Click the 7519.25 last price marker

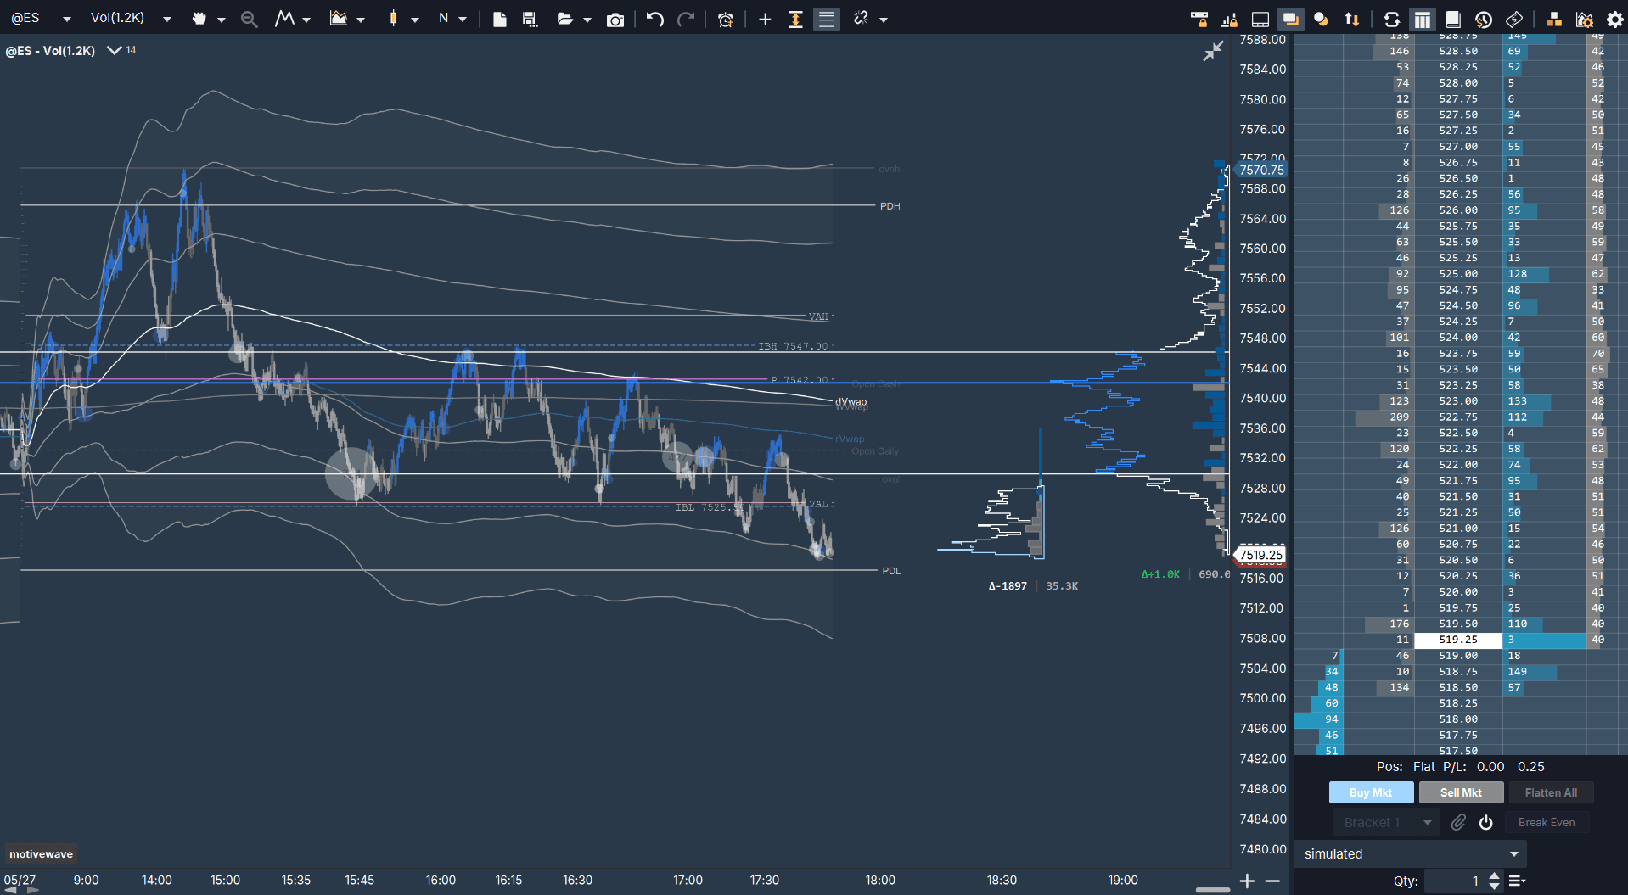click(x=1260, y=555)
